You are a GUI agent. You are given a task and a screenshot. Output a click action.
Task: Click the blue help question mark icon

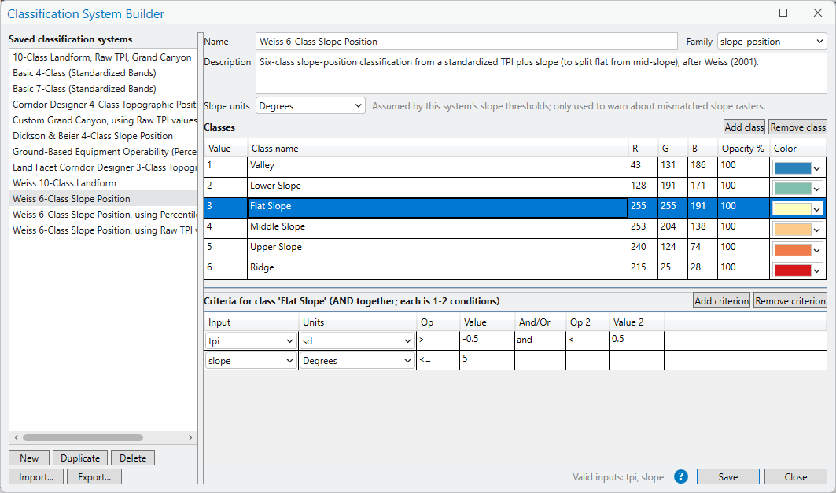point(681,476)
